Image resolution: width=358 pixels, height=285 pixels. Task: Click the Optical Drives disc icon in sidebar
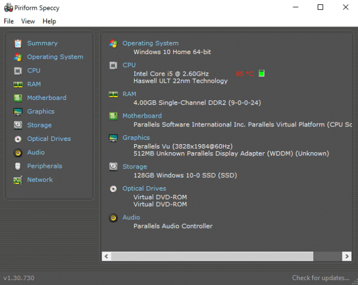18,139
